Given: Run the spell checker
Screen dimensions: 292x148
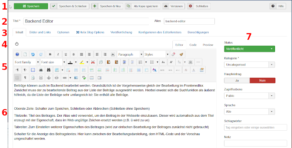Looking at the screenshot, I should 84,78.
